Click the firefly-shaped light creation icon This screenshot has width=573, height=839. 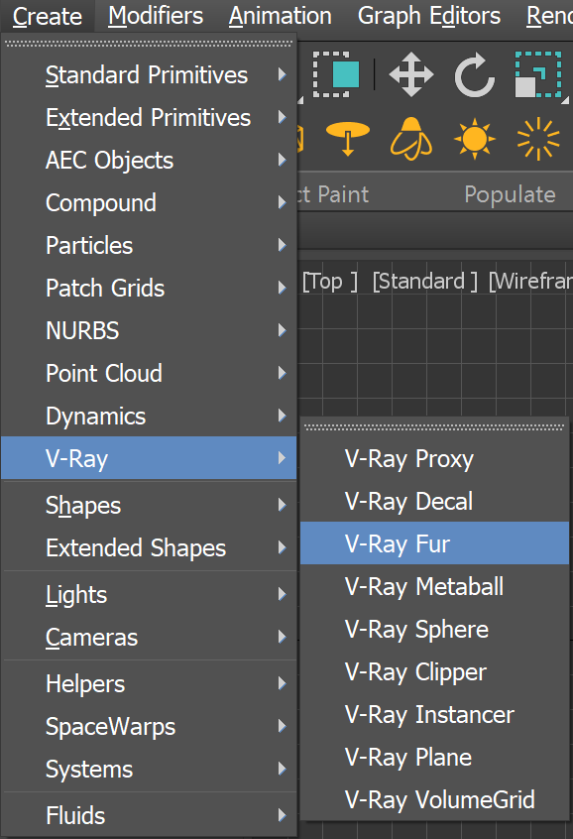411,140
